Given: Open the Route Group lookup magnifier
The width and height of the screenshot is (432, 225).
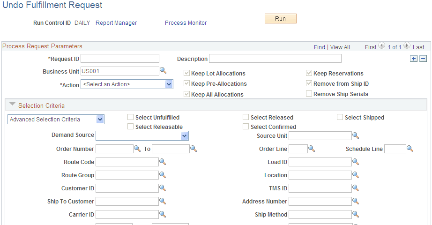Looking at the screenshot, I should (x=163, y=175).
